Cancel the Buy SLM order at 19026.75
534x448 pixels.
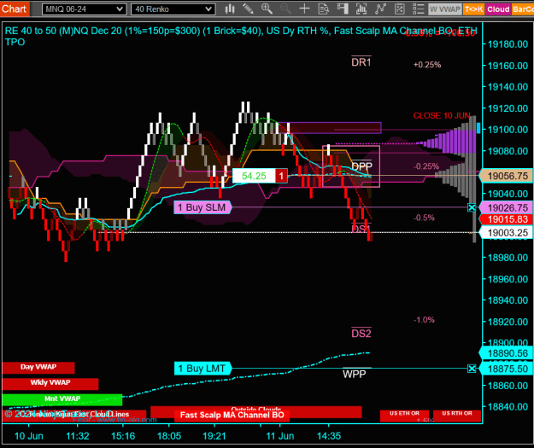pyautogui.click(x=472, y=207)
